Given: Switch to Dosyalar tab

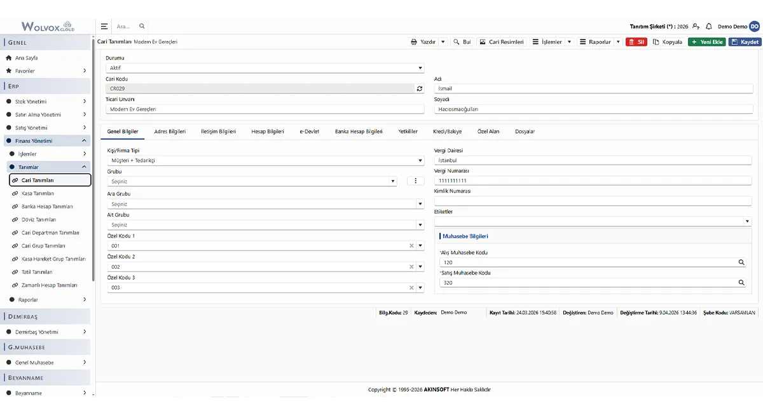Looking at the screenshot, I should point(525,132).
